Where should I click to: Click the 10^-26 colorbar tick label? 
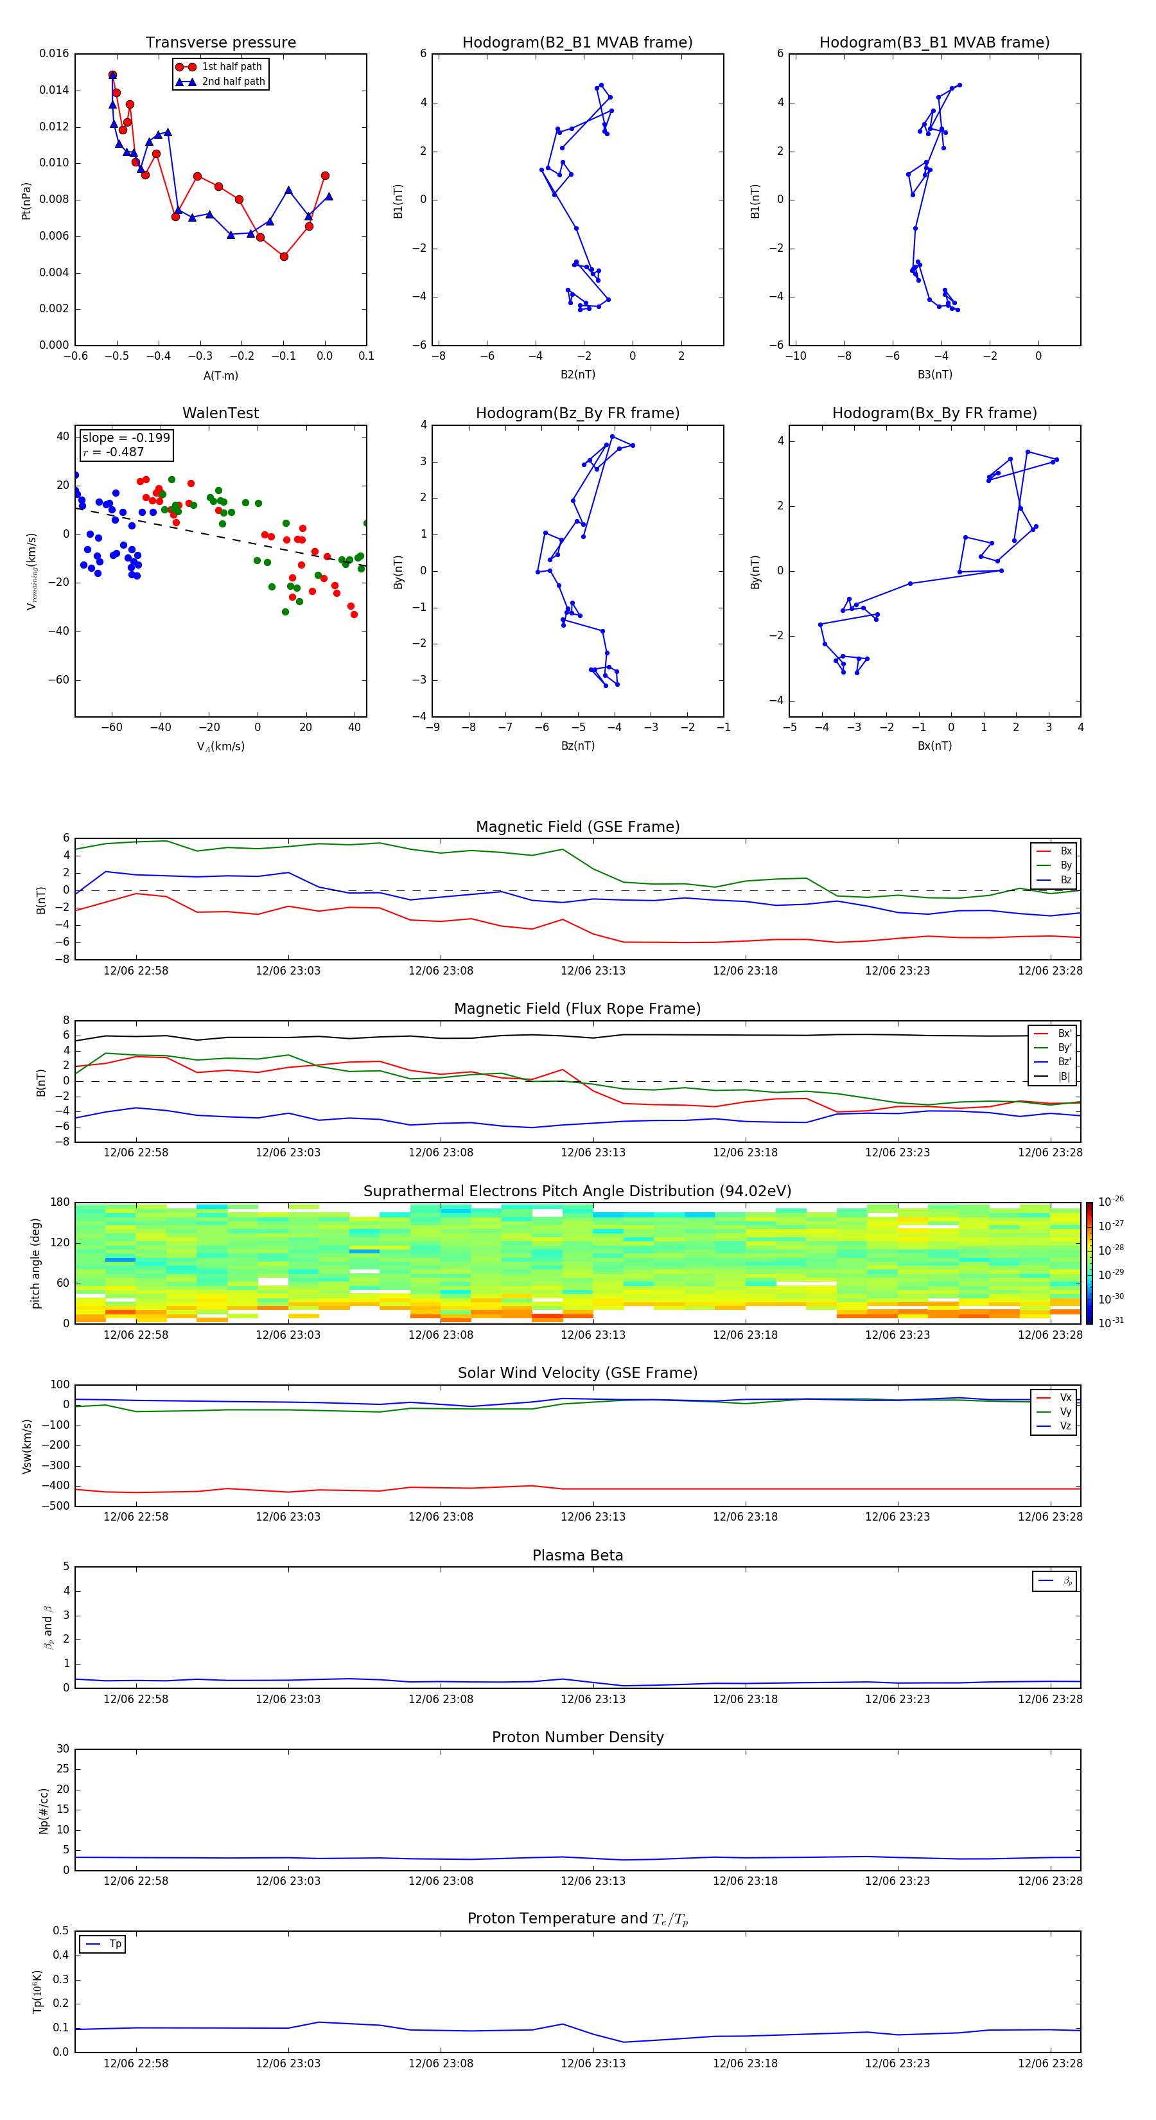pyautogui.click(x=1111, y=1201)
